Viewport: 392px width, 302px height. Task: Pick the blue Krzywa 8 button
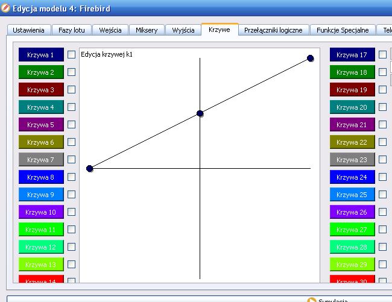(x=41, y=177)
